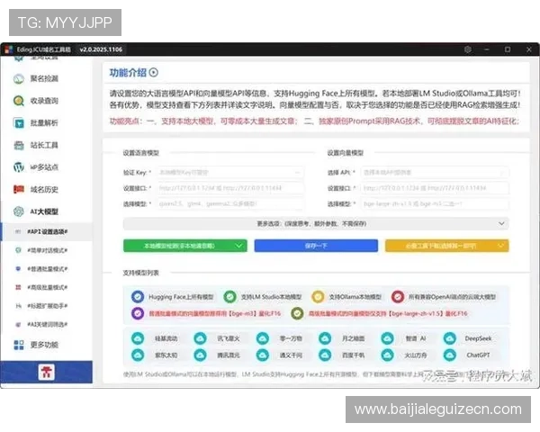
Task: Click the ChatGPT model label
Action: point(478,355)
